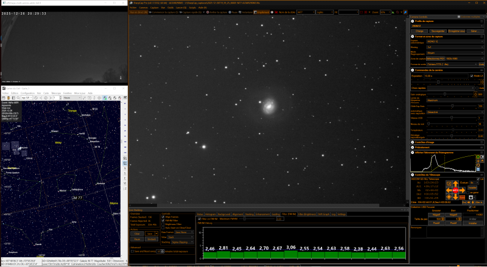Toggle the FWHM Filter checkbox
The width and height of the screenshot is (487, 267).
tap(163, 220)
